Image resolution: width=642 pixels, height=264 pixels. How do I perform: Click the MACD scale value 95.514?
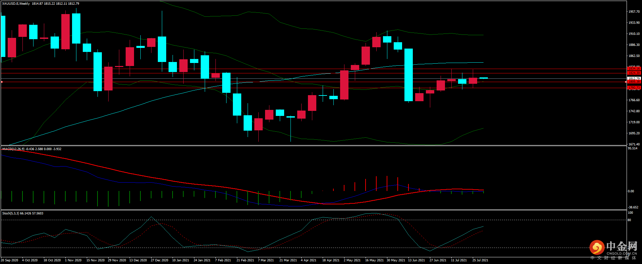[x=633, y=148]
